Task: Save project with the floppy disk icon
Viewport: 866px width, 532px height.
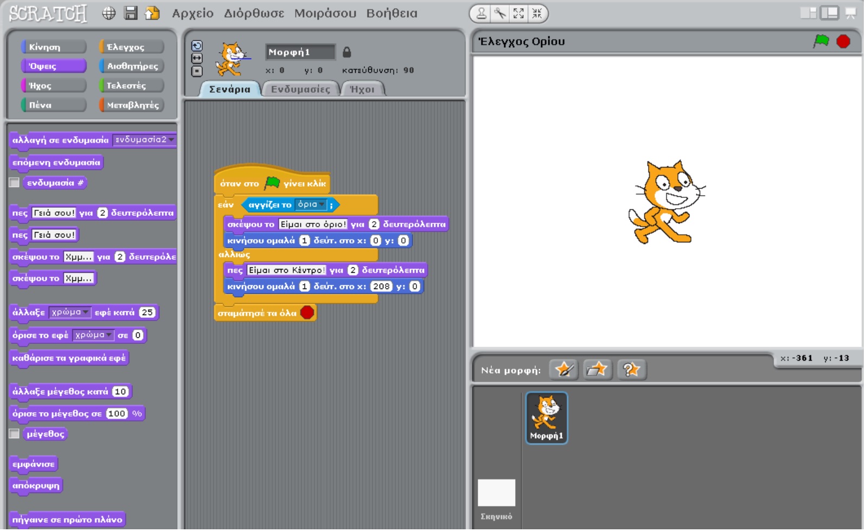Action: click(131, 13)
